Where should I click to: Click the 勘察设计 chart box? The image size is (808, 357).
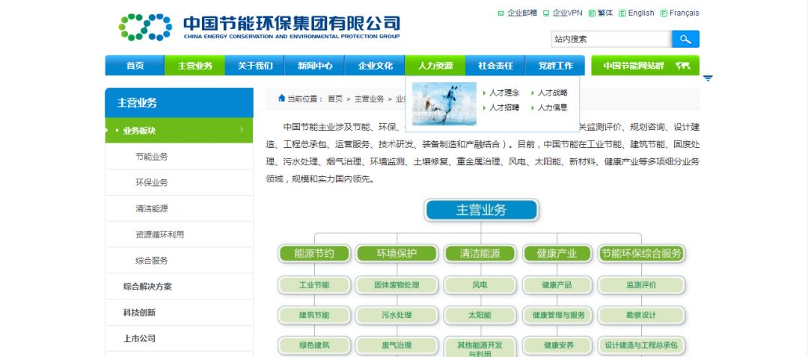[x=642, y=315]
